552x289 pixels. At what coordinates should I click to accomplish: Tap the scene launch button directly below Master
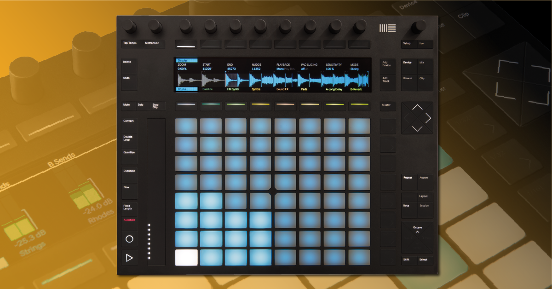pos(388,126)
